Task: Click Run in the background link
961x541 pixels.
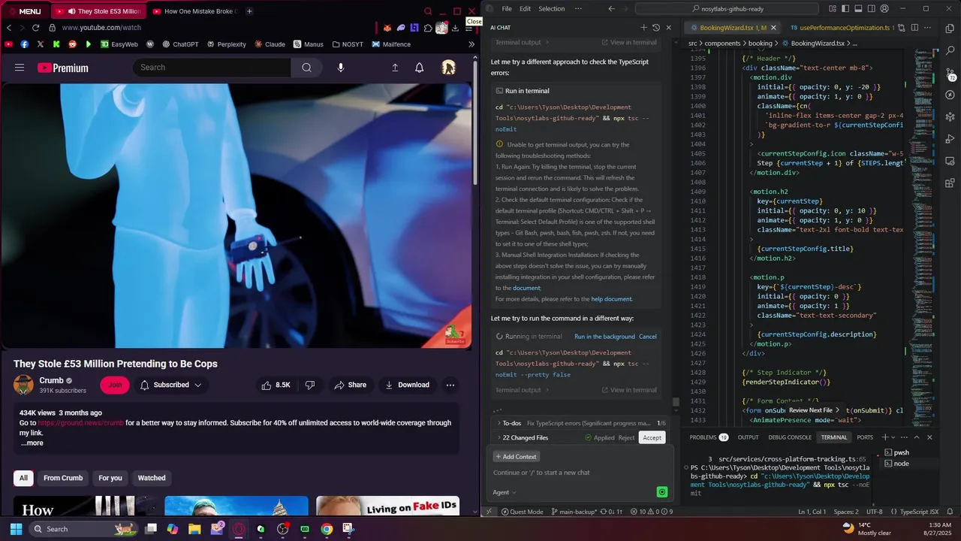Action: [x=604, y=337]
